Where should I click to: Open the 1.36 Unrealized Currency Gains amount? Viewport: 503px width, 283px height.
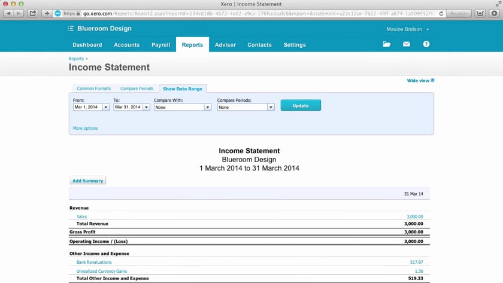point(419,271)
